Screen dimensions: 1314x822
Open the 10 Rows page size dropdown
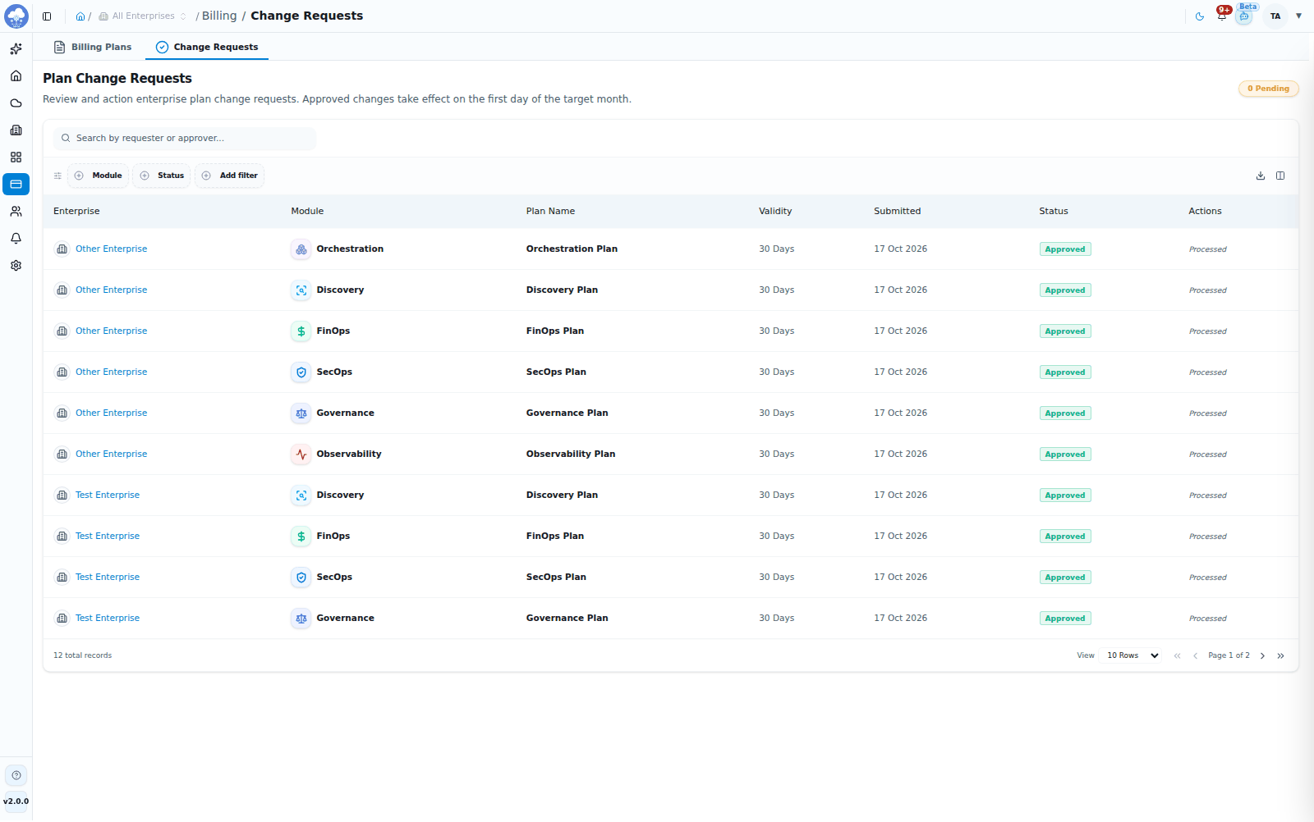(1132, 655)
